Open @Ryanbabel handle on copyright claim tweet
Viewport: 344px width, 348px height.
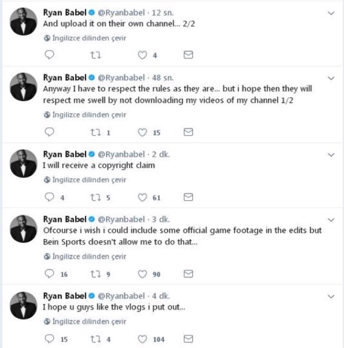(121, 154)
